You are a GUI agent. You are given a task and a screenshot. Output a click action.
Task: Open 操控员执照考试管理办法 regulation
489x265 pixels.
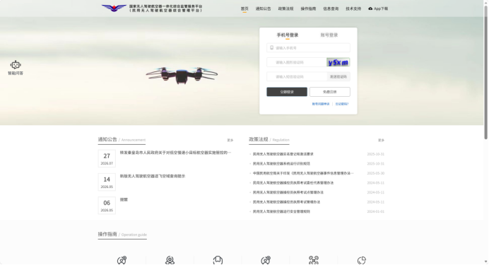(x=286, y=202)
